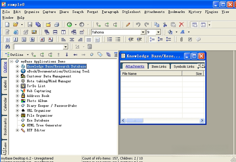Click the scissors Cut icon

coord(165,24)
